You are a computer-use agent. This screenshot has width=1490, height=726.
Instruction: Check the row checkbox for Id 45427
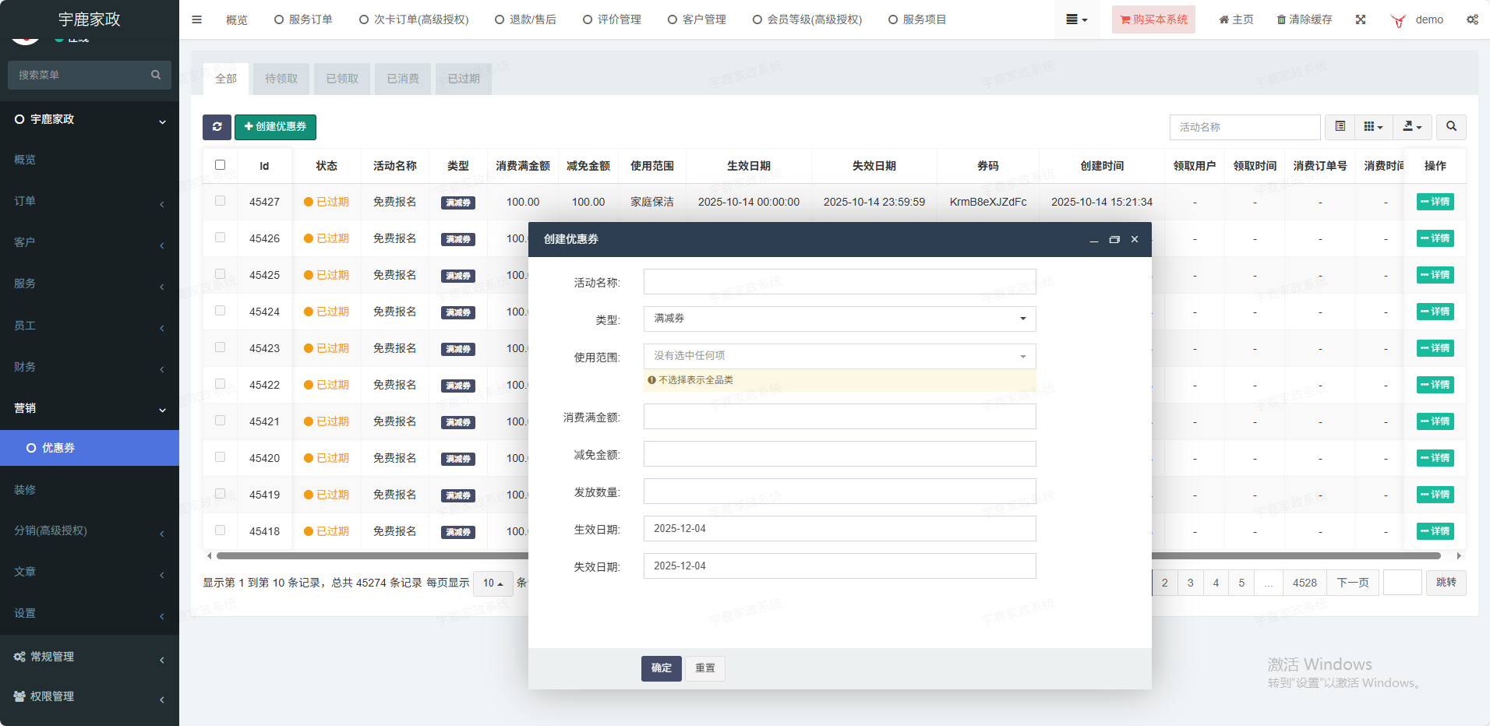pos(220,201)
